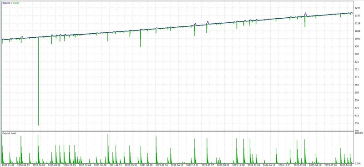
Task: Click the 950 value on the price axis
Action: pos(356,46)
